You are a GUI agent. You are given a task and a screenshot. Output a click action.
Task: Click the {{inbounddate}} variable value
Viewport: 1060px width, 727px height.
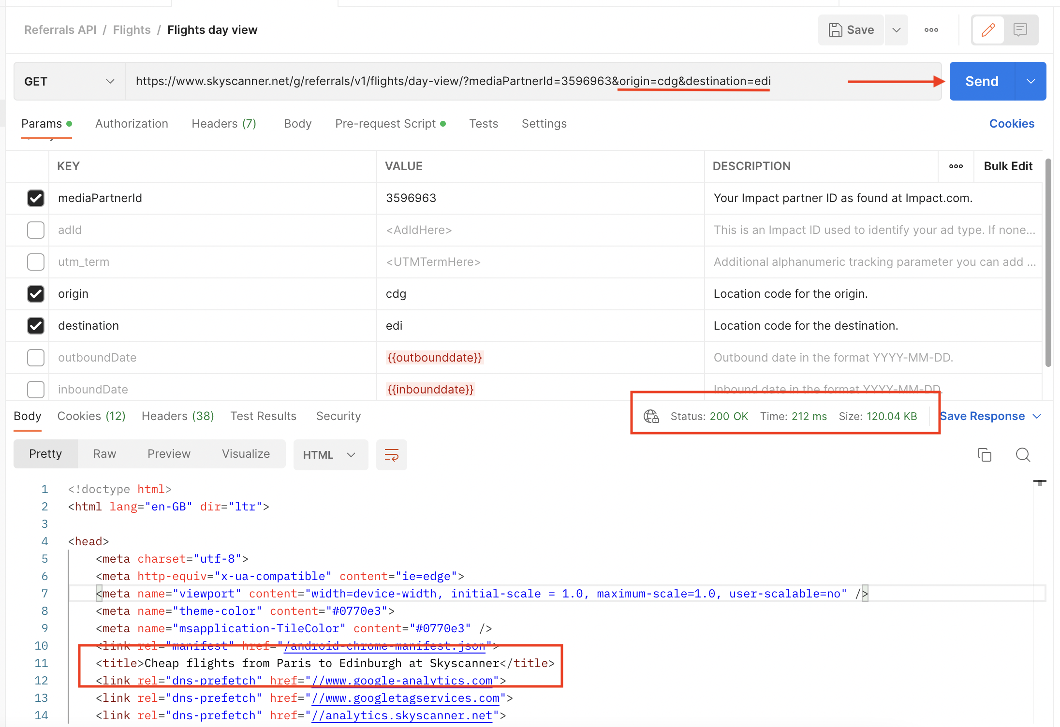coord(430,390)
